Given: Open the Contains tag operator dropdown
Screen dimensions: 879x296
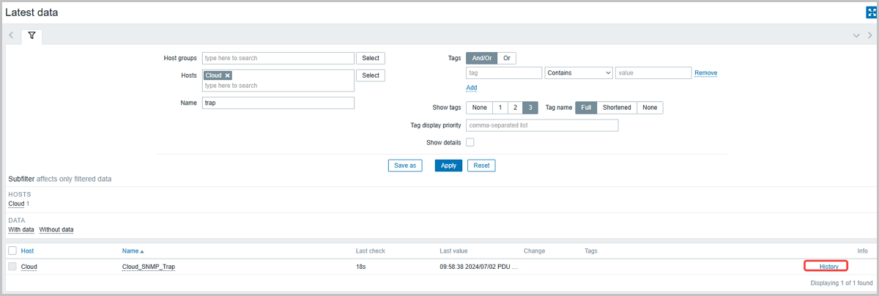Looking at the screenshot, I should click(x=579, y=73).
